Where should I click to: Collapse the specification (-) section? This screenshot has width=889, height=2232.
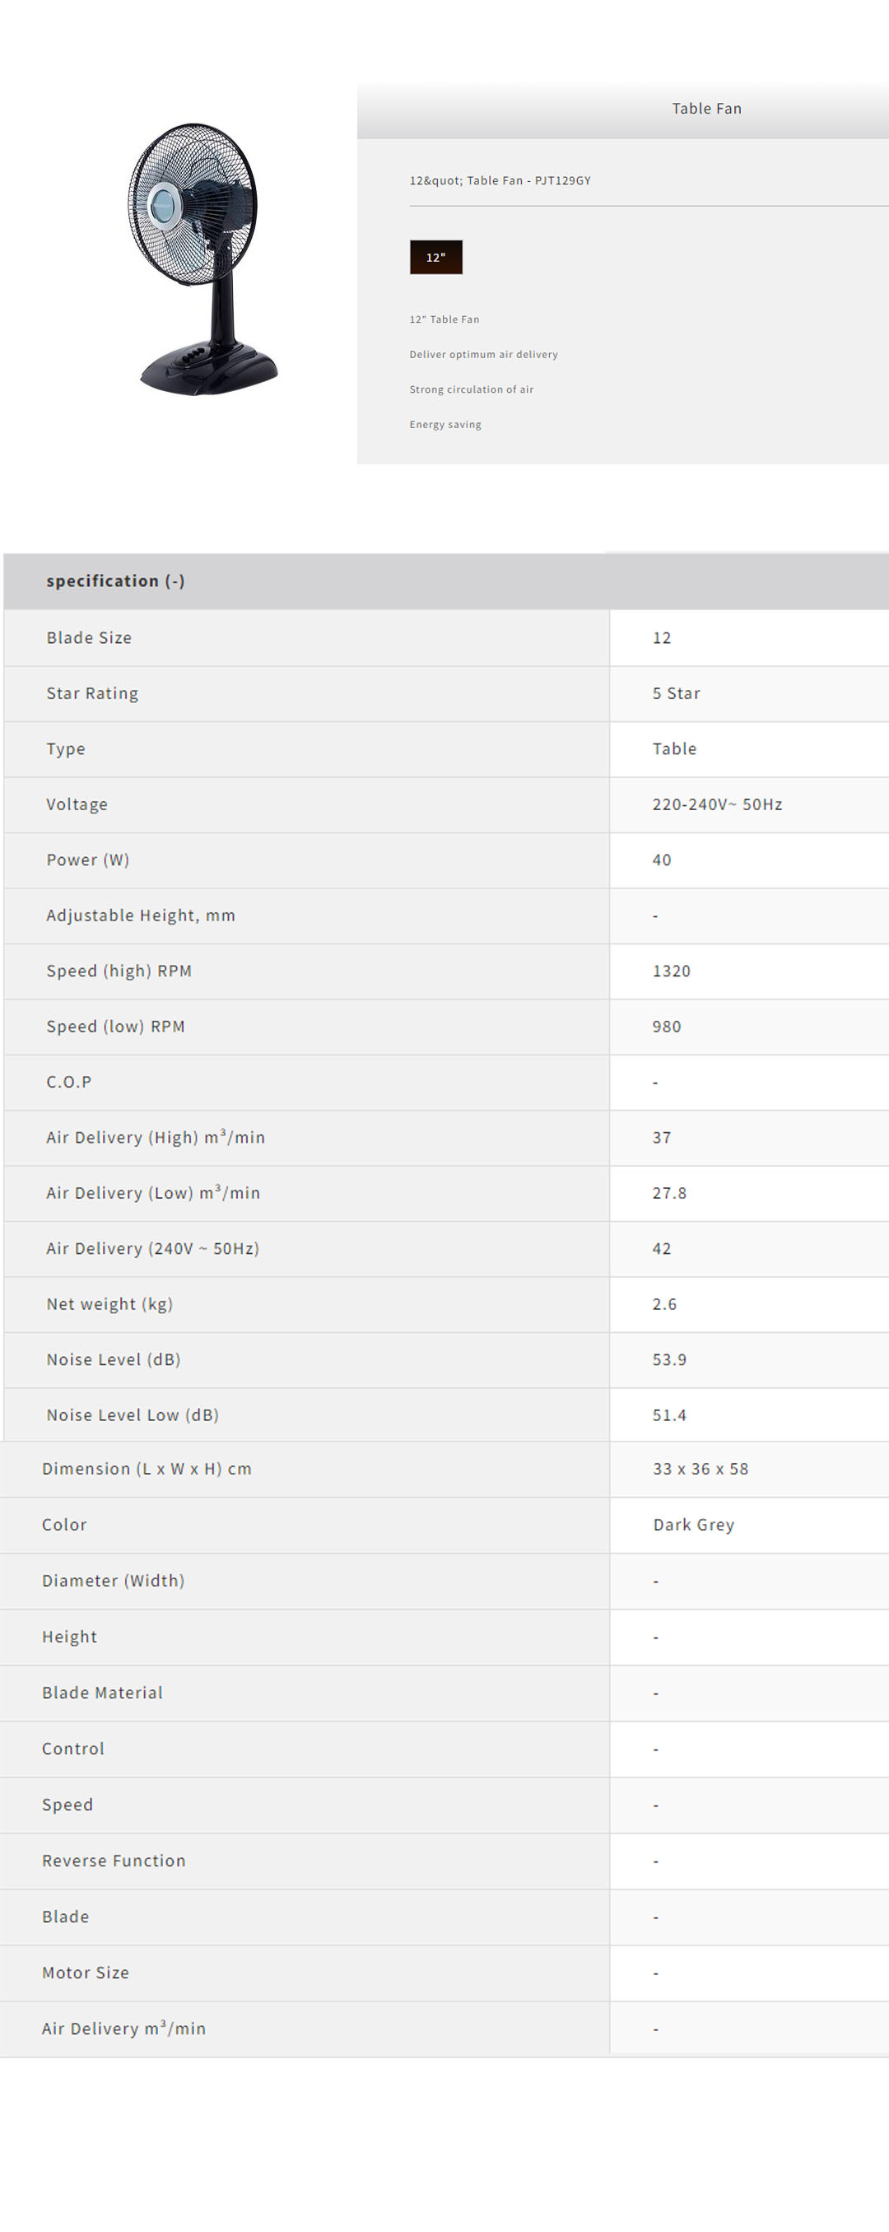pyautogui.click(x=115, y=580)
